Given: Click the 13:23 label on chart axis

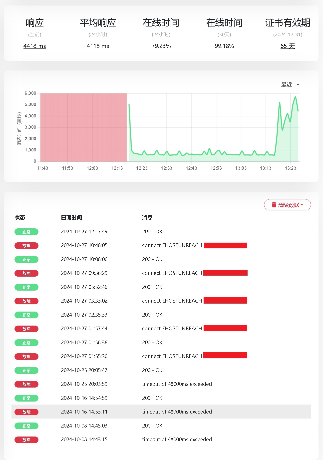Looking at the screenshot, I should 291,168.
